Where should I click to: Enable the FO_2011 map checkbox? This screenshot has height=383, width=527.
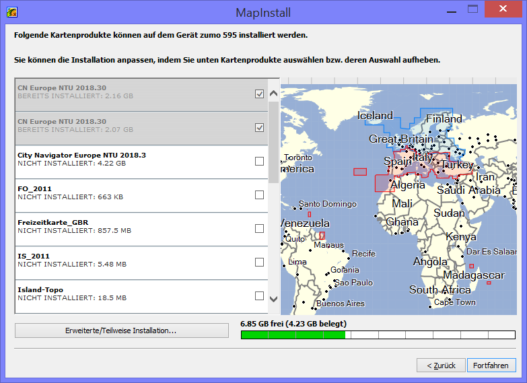[259, 195]
